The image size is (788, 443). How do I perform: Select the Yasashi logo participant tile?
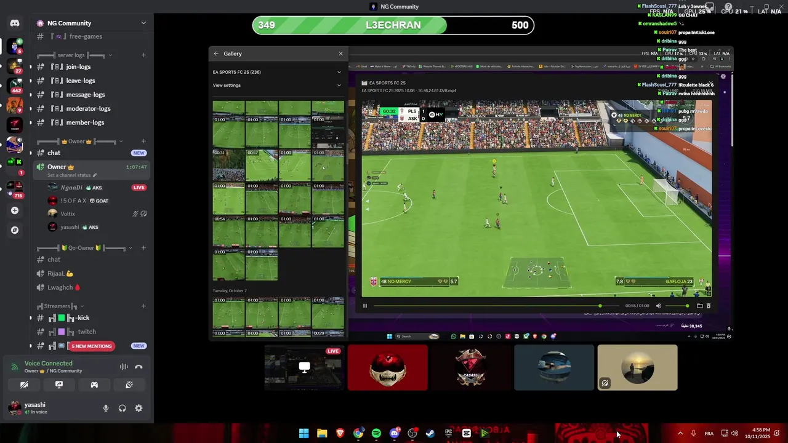coord(471,367)
